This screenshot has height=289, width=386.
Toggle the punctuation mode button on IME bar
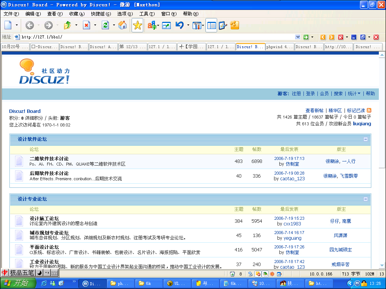pyautogui.click(x=47, y=273)
